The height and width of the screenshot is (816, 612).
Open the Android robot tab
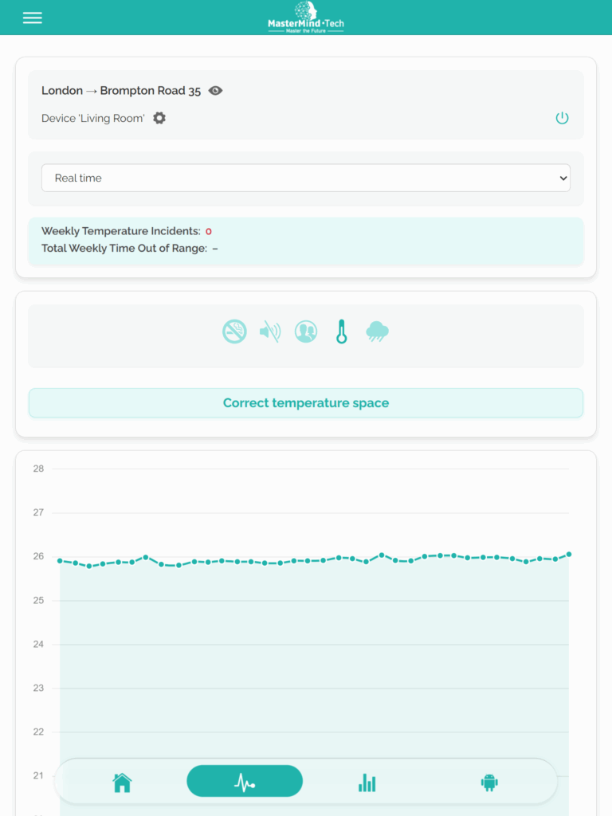click(489, 783)
